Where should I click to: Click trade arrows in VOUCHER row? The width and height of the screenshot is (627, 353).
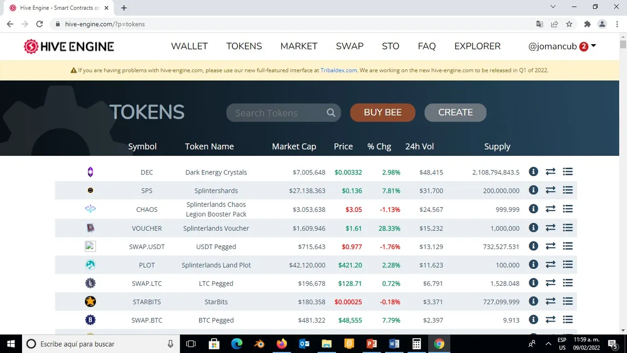551,227
